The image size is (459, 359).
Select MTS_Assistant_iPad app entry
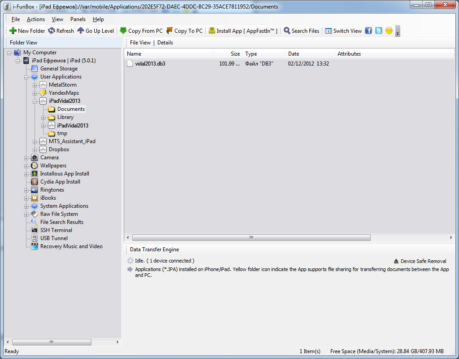tap(72, 141)
